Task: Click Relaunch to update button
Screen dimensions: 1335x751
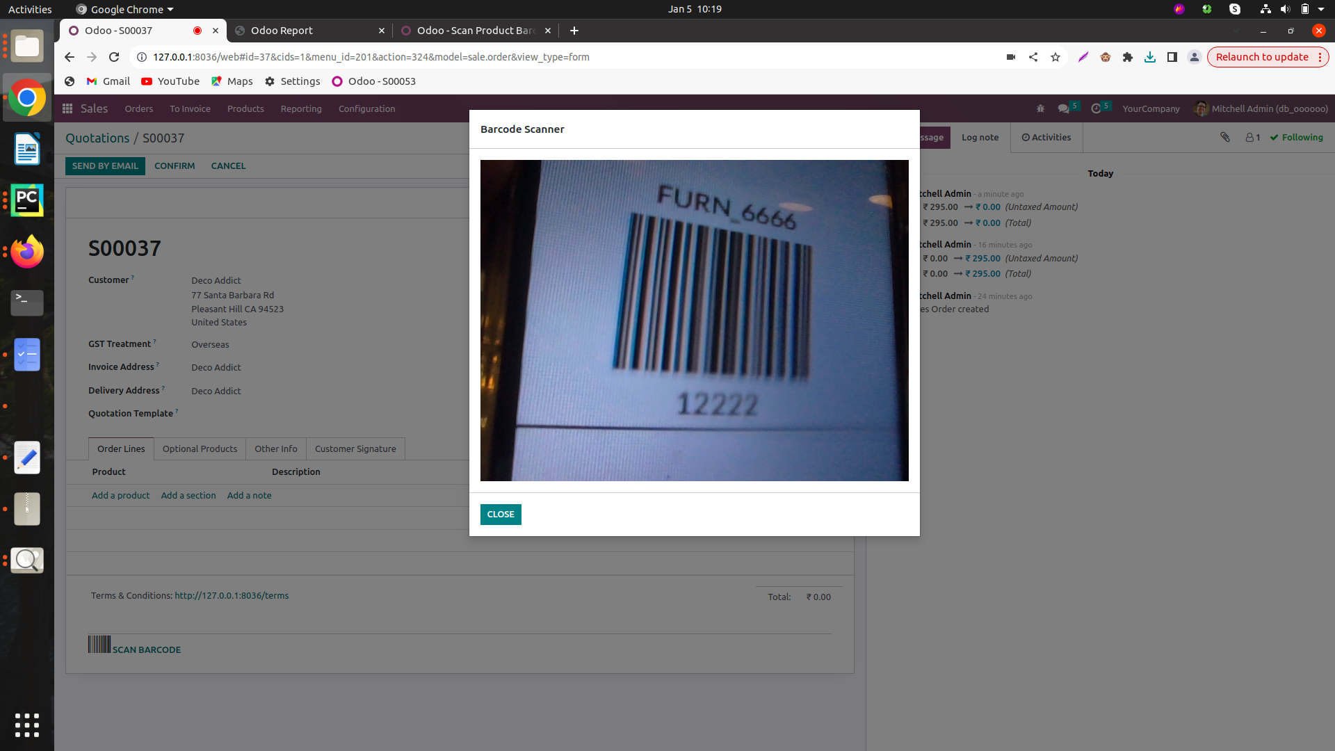Action: pos(1262,57)
